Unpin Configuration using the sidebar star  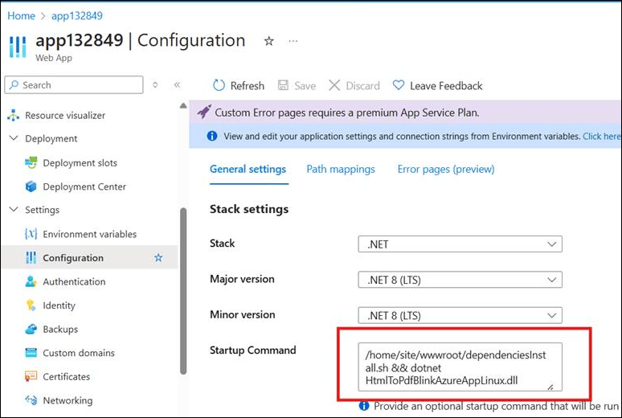158,257
